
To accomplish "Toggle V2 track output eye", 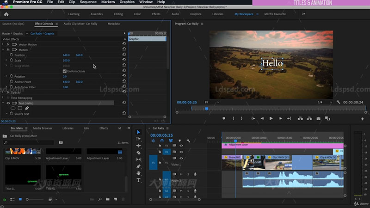I will click(181, 152).
